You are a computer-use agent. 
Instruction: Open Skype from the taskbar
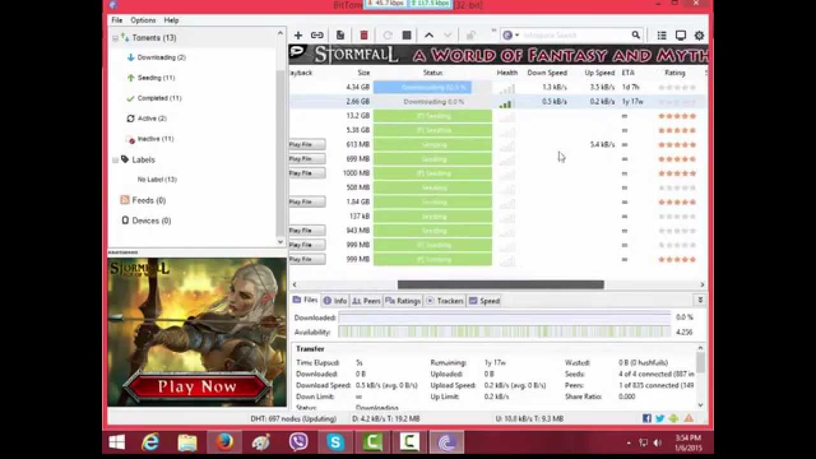point(335,442)
